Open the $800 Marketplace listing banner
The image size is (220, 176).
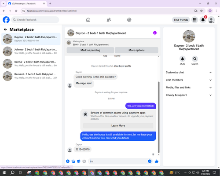[x=113, y=43]
